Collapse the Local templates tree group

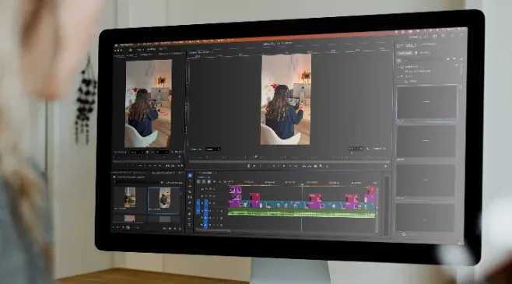[398, 67]
